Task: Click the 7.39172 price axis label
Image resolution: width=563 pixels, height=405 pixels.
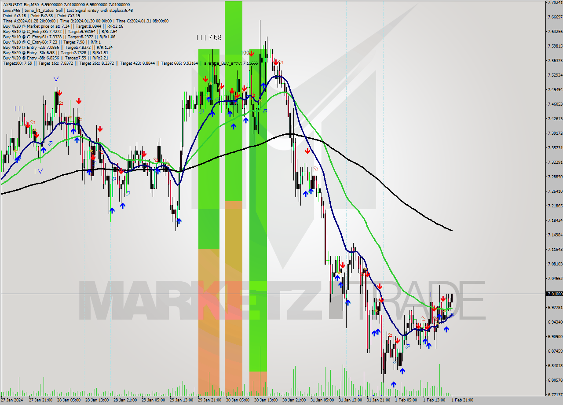Action: point(554,133)
